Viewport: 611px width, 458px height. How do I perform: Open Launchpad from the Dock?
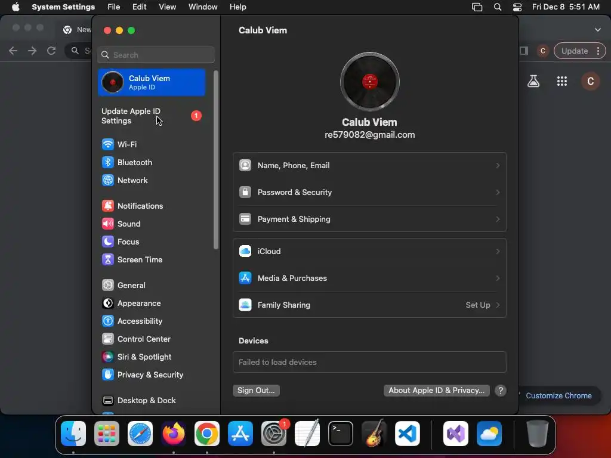[x=107, y=434]
